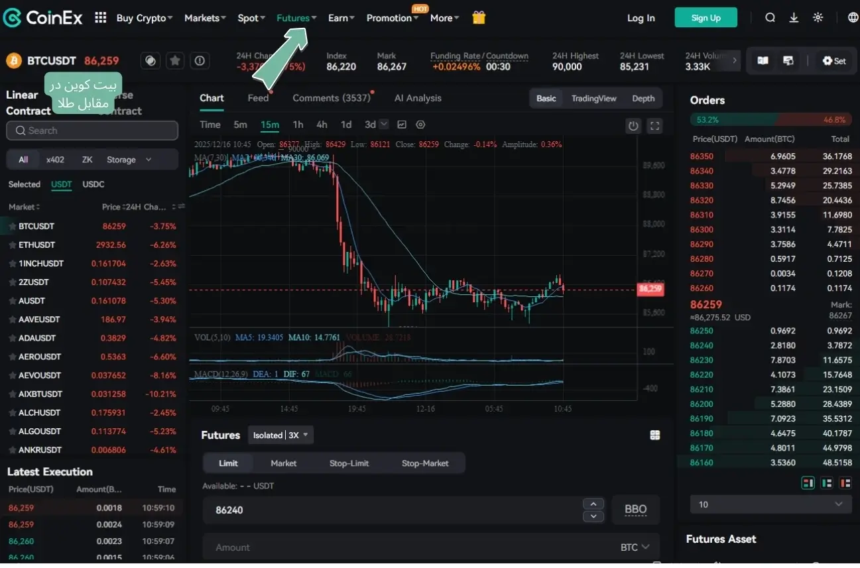Select the x402 category filter
Image resolution: width=860 pixels, height=568 pixels.
tap(56, 160)
